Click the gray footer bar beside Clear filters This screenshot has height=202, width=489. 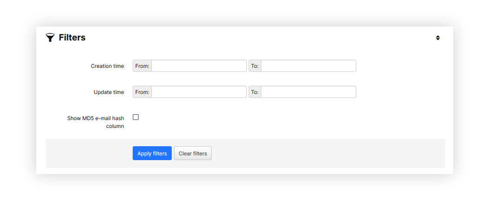(325, 154)
